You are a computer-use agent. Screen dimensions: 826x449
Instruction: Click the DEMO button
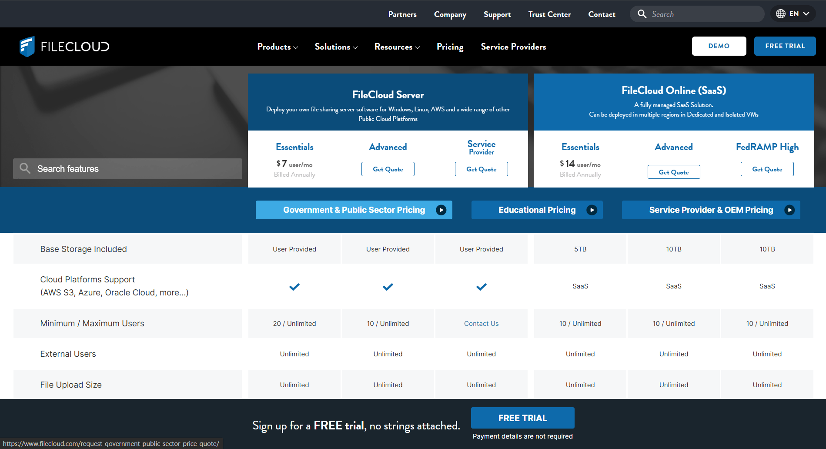(719, 46)
